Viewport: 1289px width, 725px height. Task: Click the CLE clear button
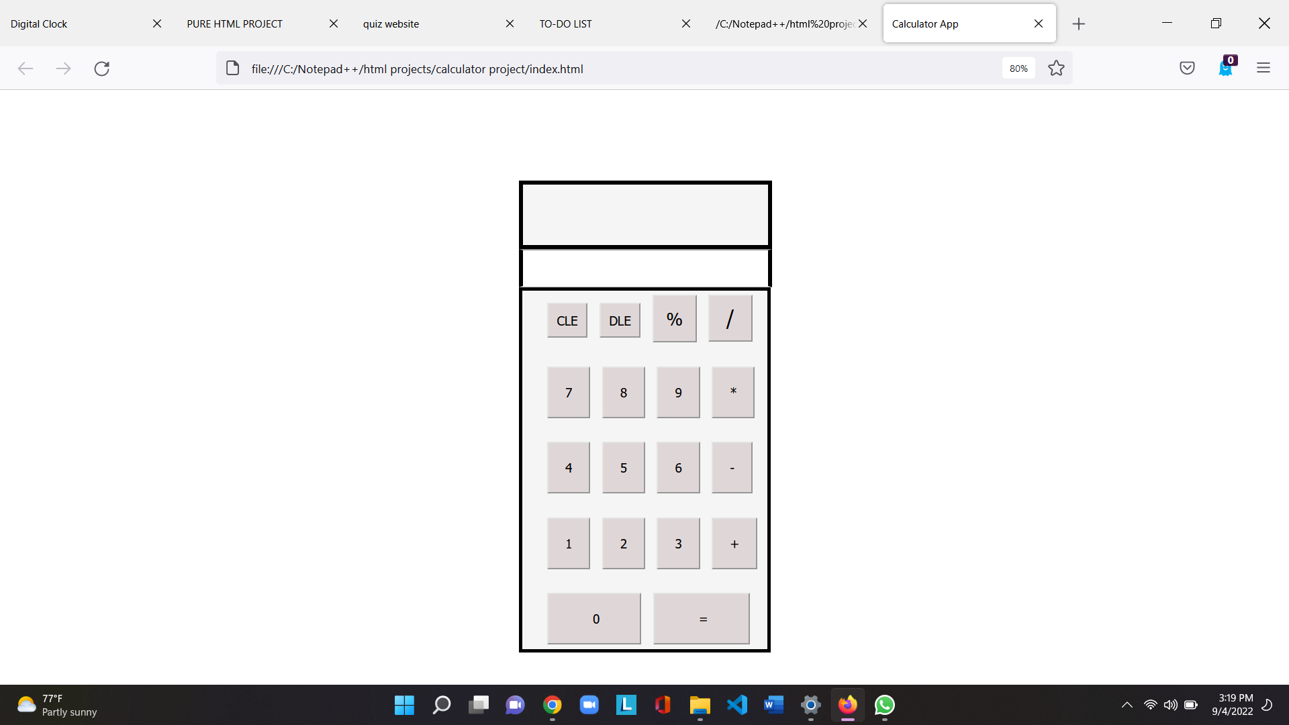coord(567,320)
